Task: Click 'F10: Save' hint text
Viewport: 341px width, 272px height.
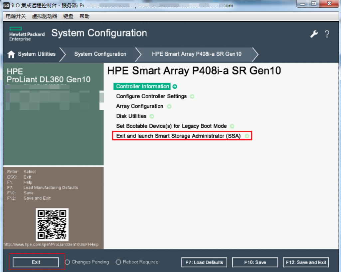Action: click(x=20, y=193)
